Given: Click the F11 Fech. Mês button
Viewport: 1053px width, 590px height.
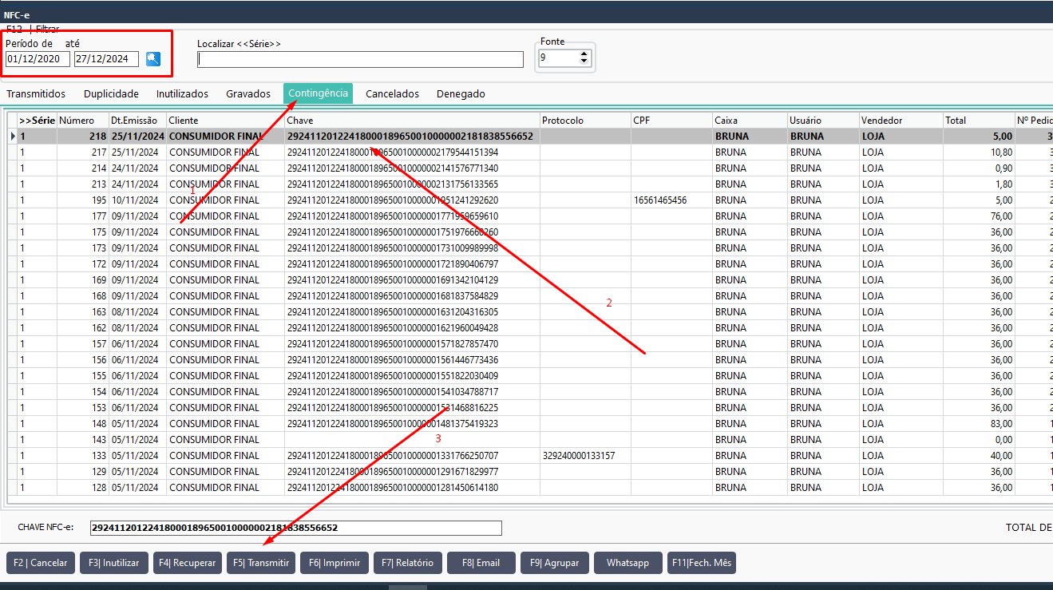Looking at the screenshot, I should click(x=701, y=563).
